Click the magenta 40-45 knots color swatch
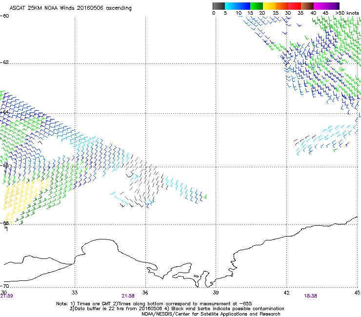The width and height of the screenshot is (361, 317). coord(320,6)
